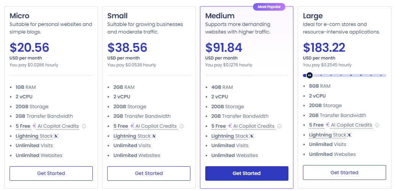Click the Lightning Stack bolt icon in Micro
Screen dimensions: 401x191
click(56, 136)
